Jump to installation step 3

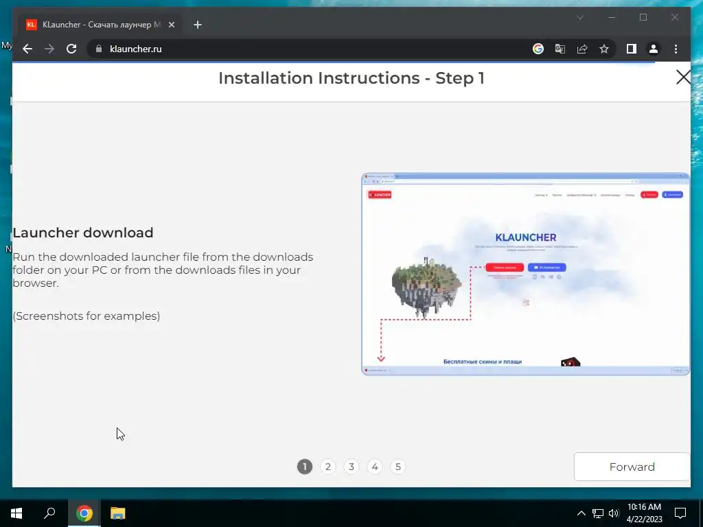[351, 467]
